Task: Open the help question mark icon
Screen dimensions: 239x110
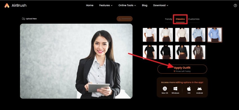Action: [235, 6]
